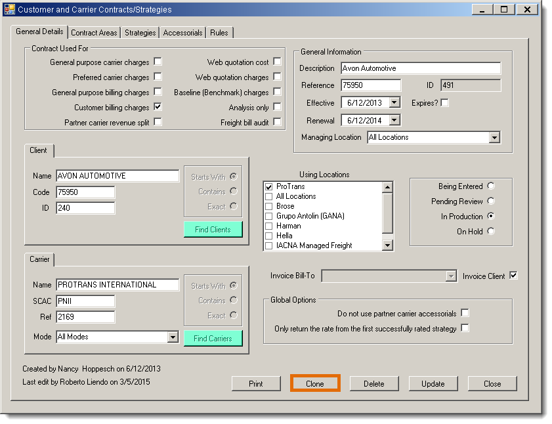This screenshot has width=552, height=424.
Task: Go to the Contract Areas tab
Action: pos(94,33)
